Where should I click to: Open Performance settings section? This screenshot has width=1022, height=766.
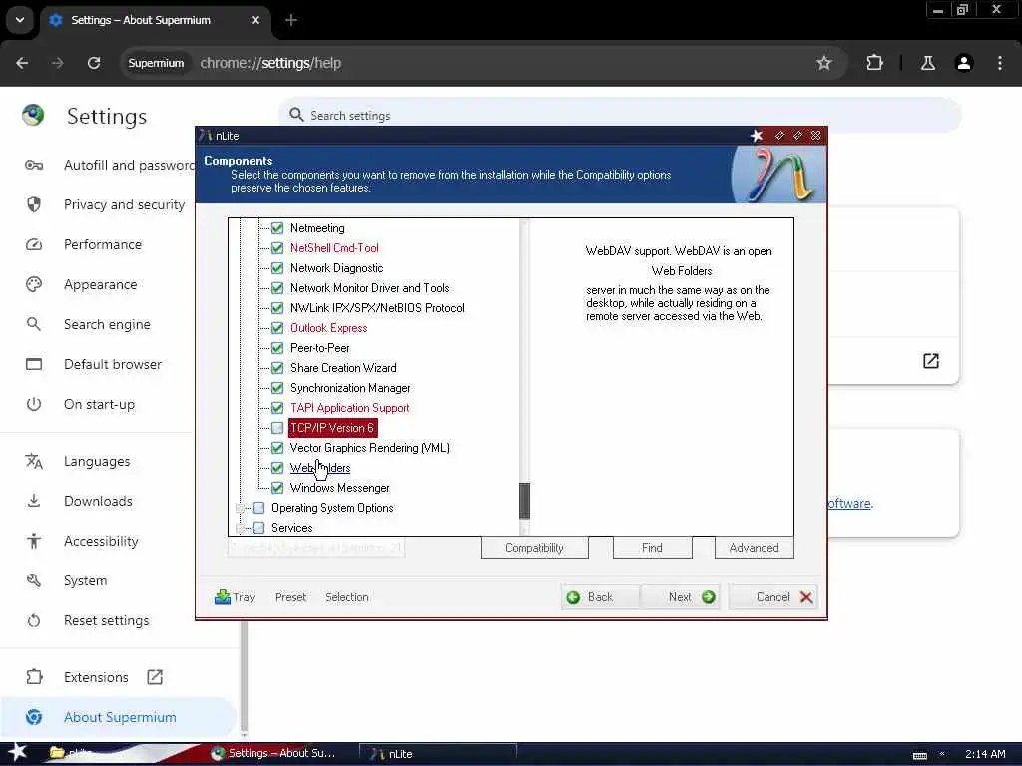103,245
